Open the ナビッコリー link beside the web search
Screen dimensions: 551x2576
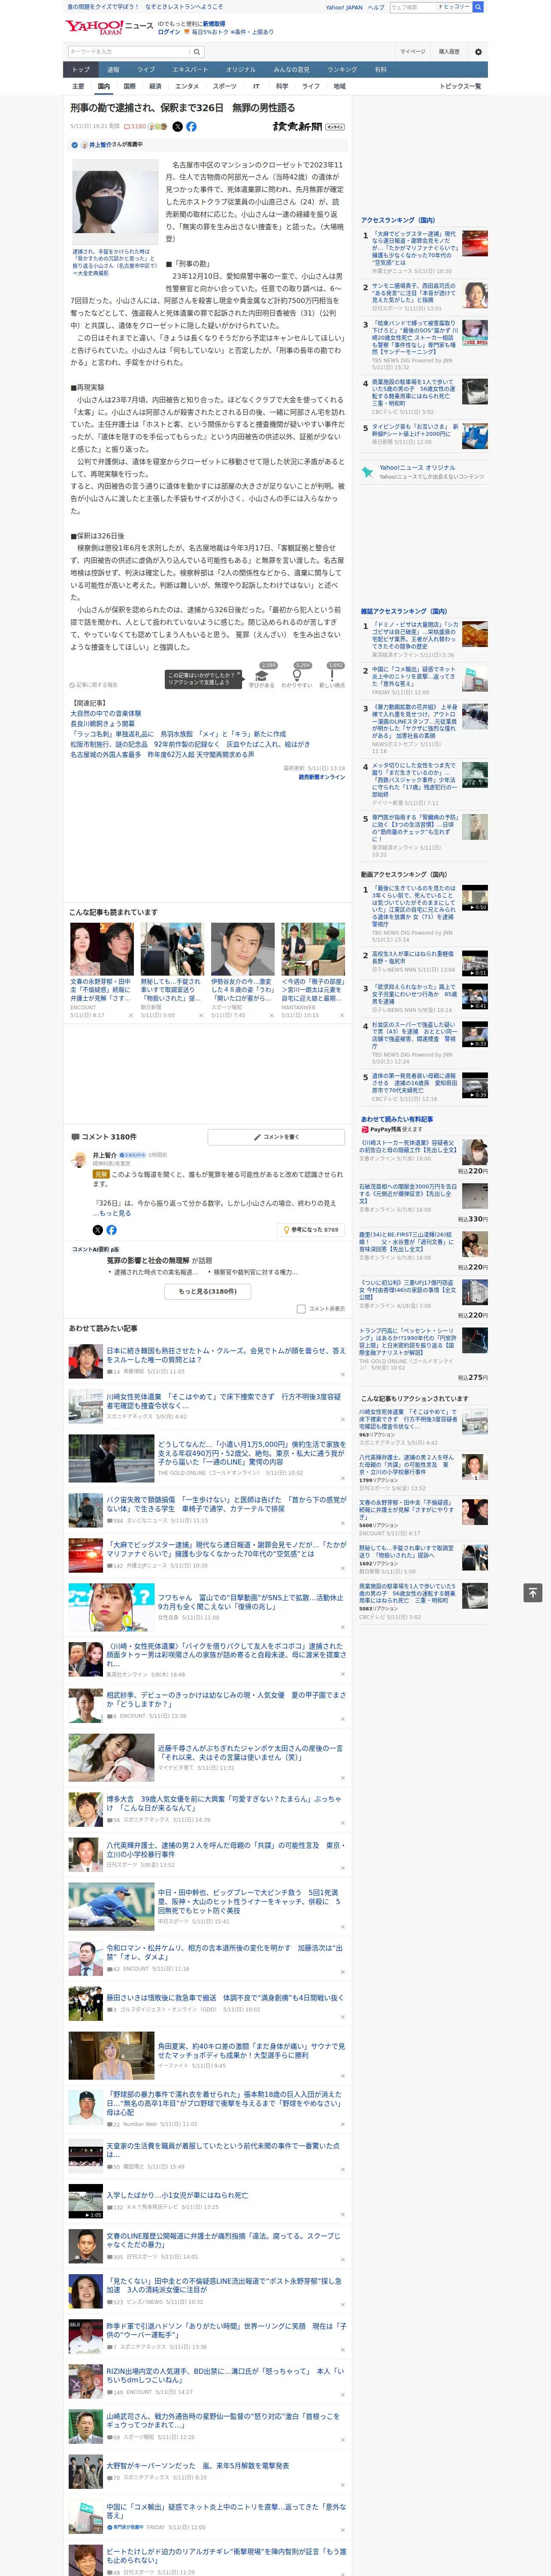tap(455, 7)
